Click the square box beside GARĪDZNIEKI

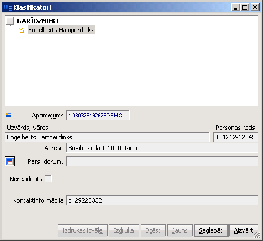tap(10, 21)
